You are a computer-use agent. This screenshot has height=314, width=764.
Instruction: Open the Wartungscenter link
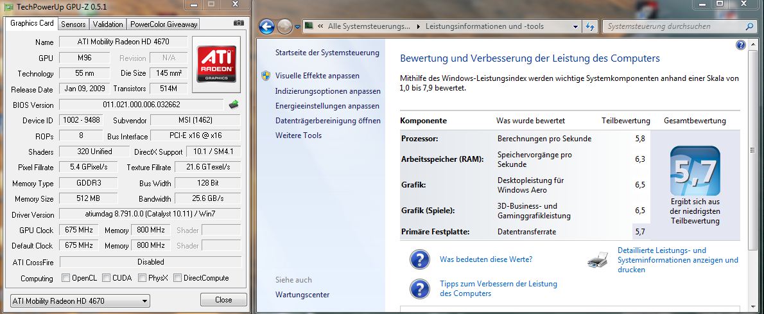[302, 295]
